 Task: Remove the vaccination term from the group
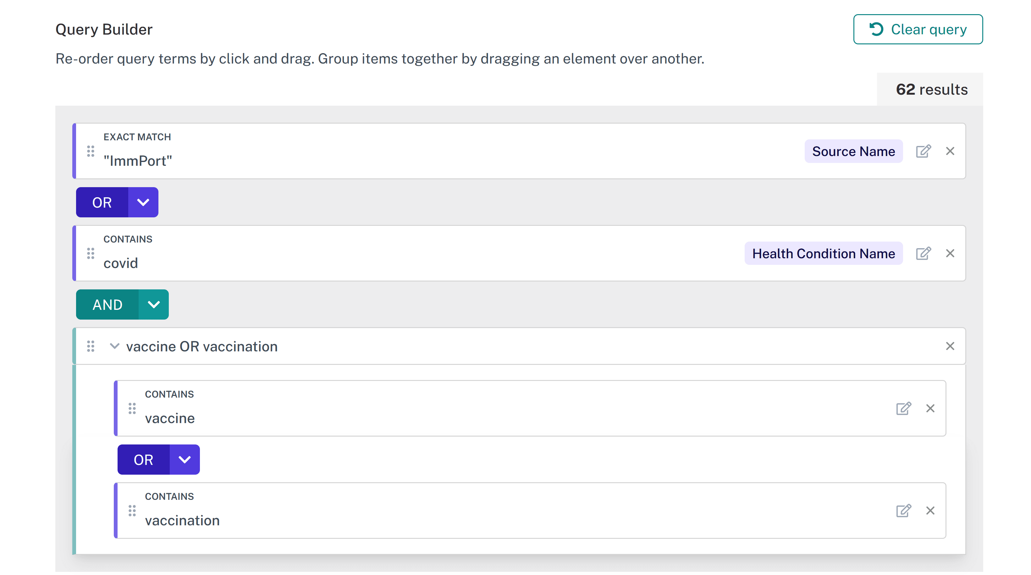pyautogui.click(x=930, y=511)
